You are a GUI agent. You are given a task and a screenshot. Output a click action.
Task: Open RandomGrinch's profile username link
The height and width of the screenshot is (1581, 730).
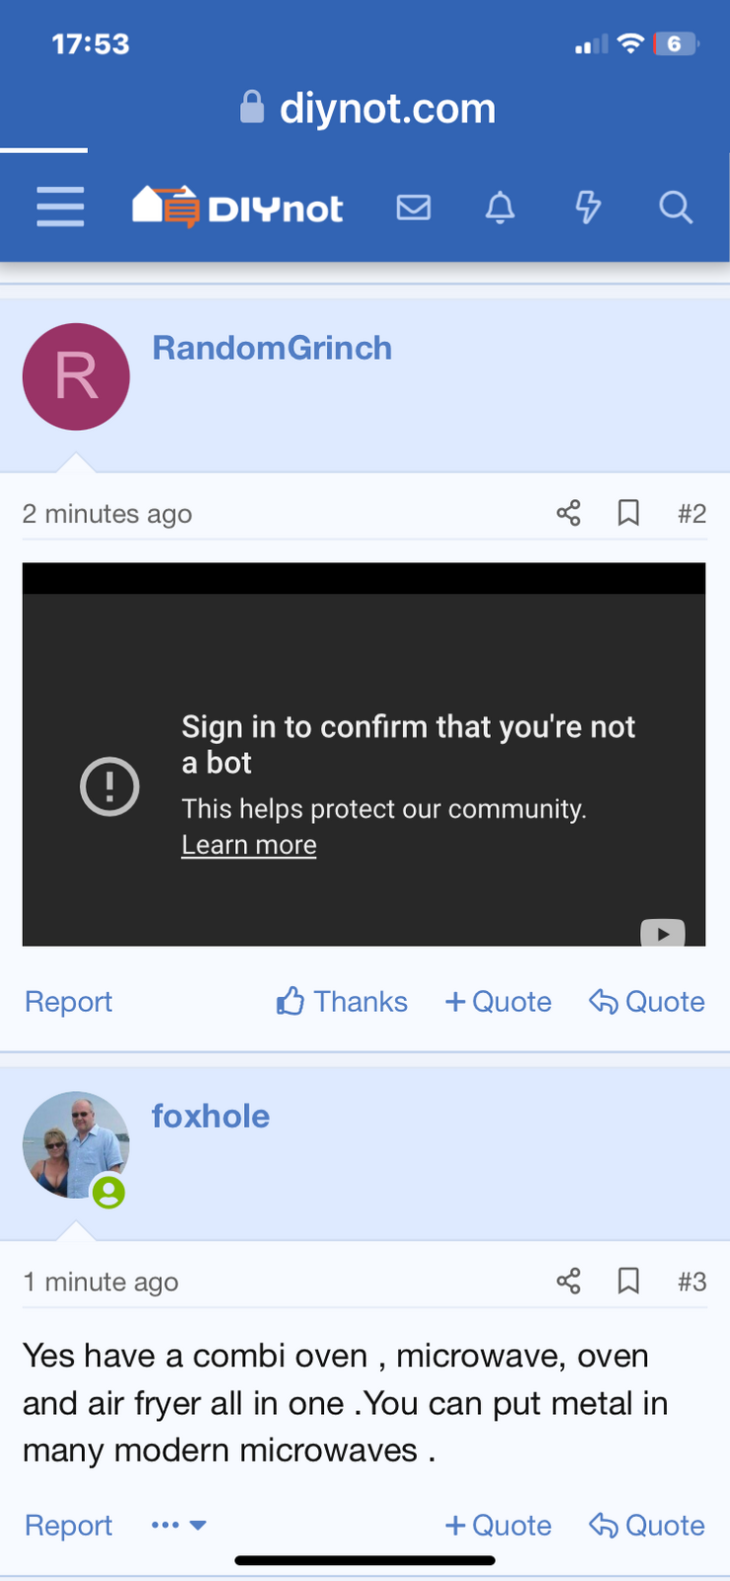click(272, 348)
